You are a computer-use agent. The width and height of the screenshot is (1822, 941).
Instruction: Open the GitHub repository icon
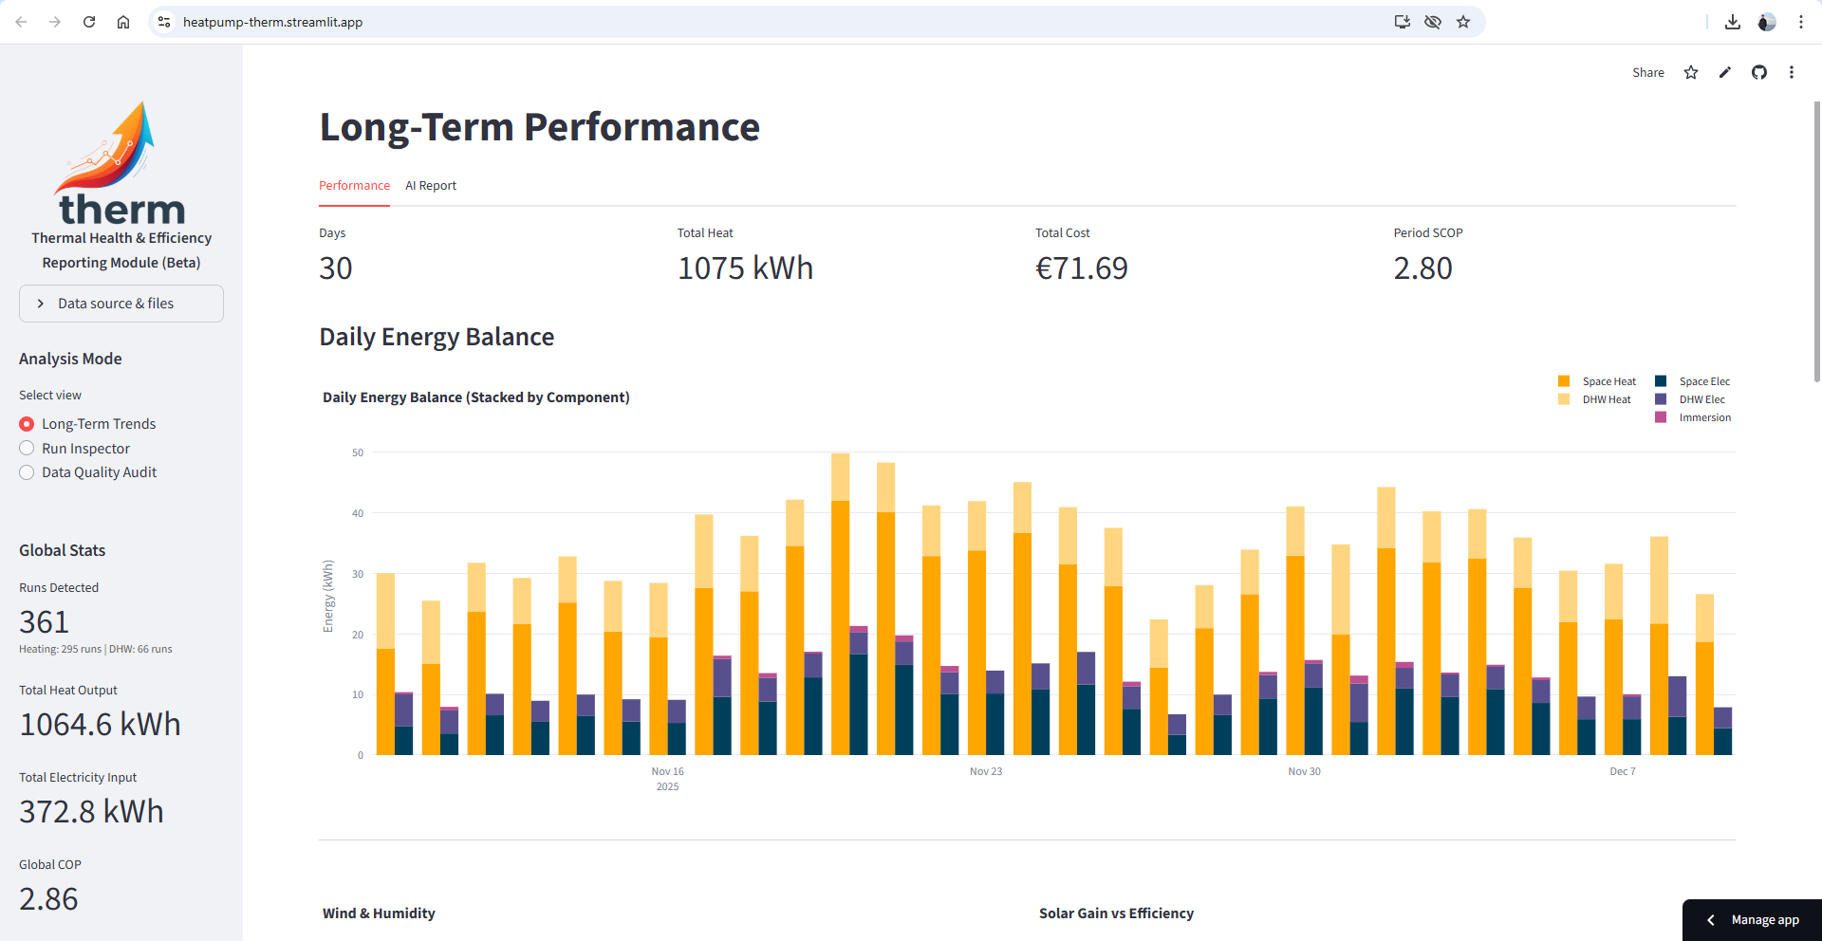[1758, 73]
